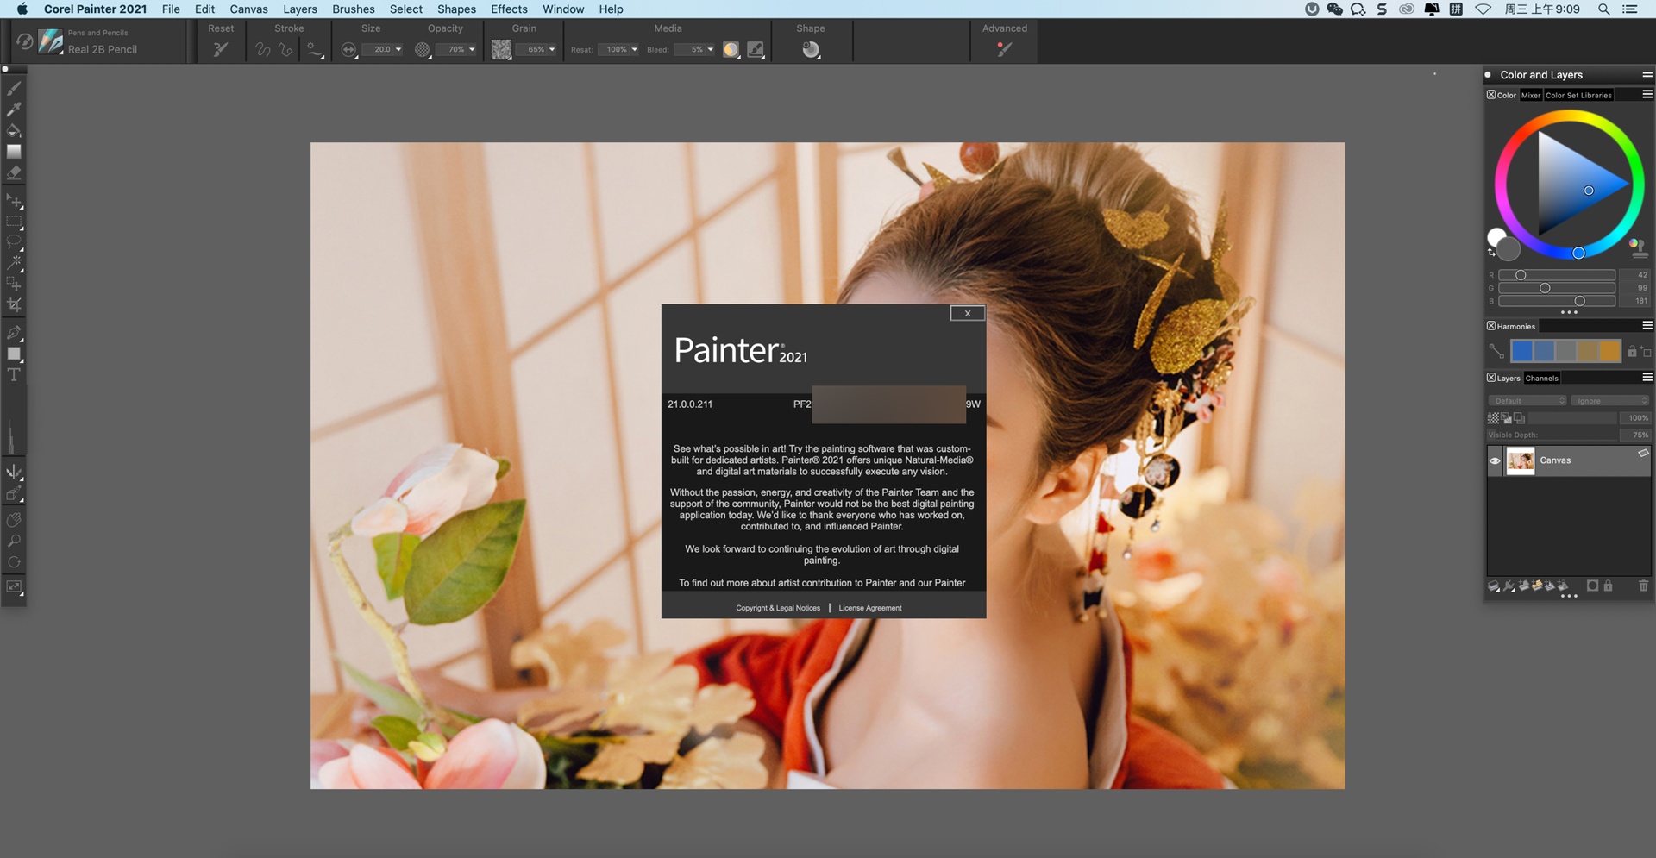The width and height of the screenshot is (1656, 858).
Task: Close the Harmonies panel checkbox
Action: (x=1491, y=326)
